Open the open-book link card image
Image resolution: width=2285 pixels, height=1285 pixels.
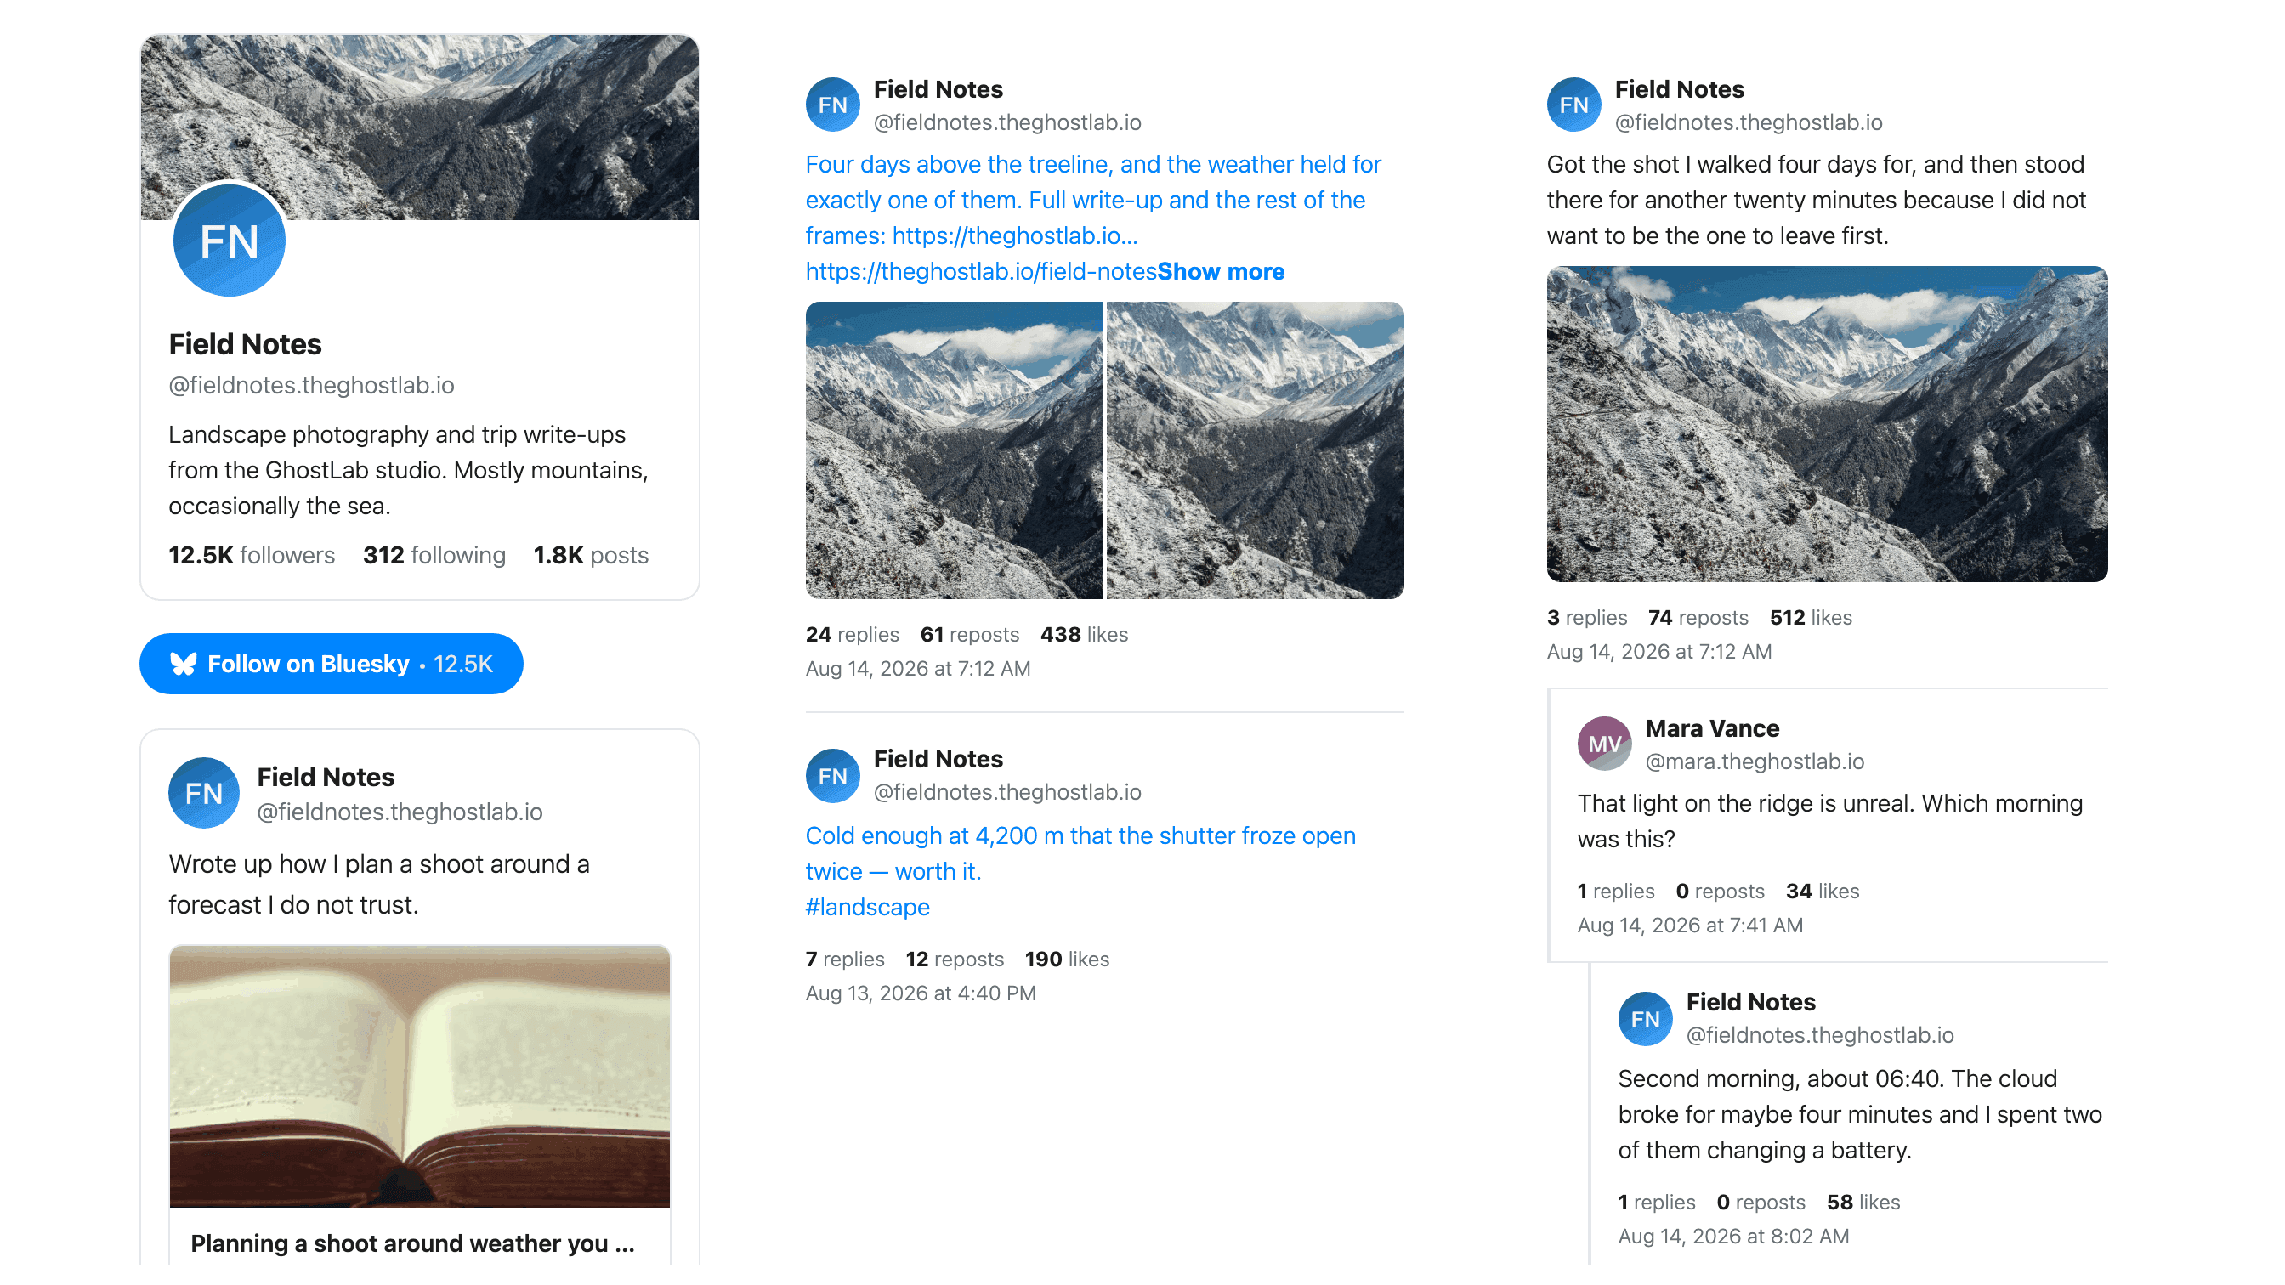click(x=420, y=1076)
